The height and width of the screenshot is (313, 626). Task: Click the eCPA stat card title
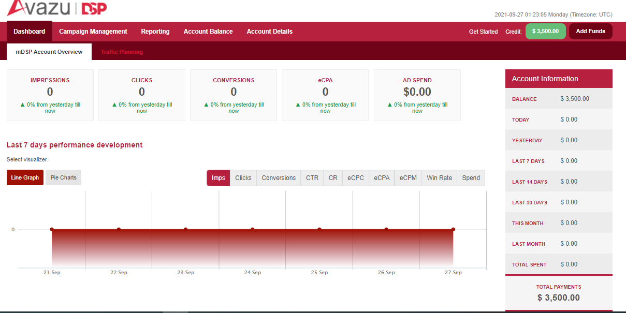[325, 80]
